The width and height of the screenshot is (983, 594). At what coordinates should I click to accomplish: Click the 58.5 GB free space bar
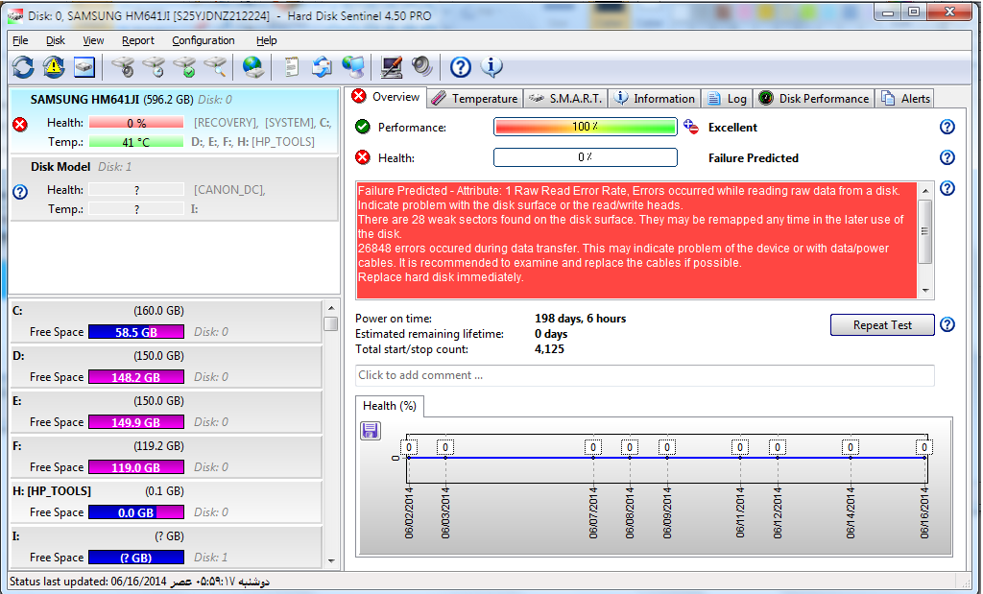click(x=136, y=332)
